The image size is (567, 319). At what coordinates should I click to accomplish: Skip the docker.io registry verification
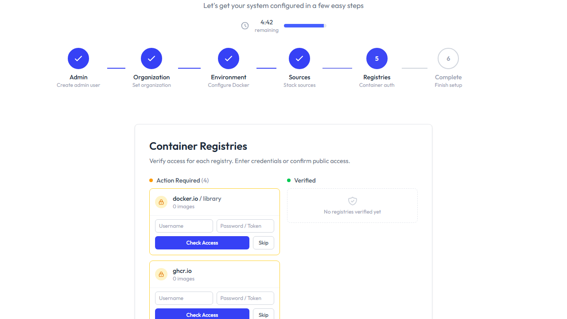[x=263, y=243]
